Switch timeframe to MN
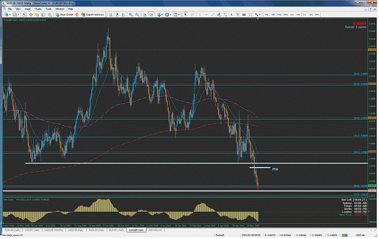Viewport: 379px width, 239px height. (317, 15)
